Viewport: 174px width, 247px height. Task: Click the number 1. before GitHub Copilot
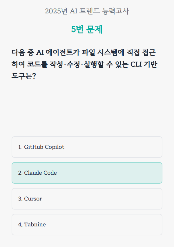tap(20, 147)
